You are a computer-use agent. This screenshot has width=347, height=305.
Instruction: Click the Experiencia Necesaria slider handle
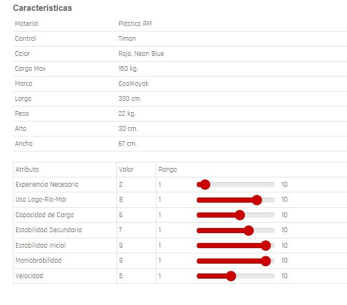click(205, 185)
